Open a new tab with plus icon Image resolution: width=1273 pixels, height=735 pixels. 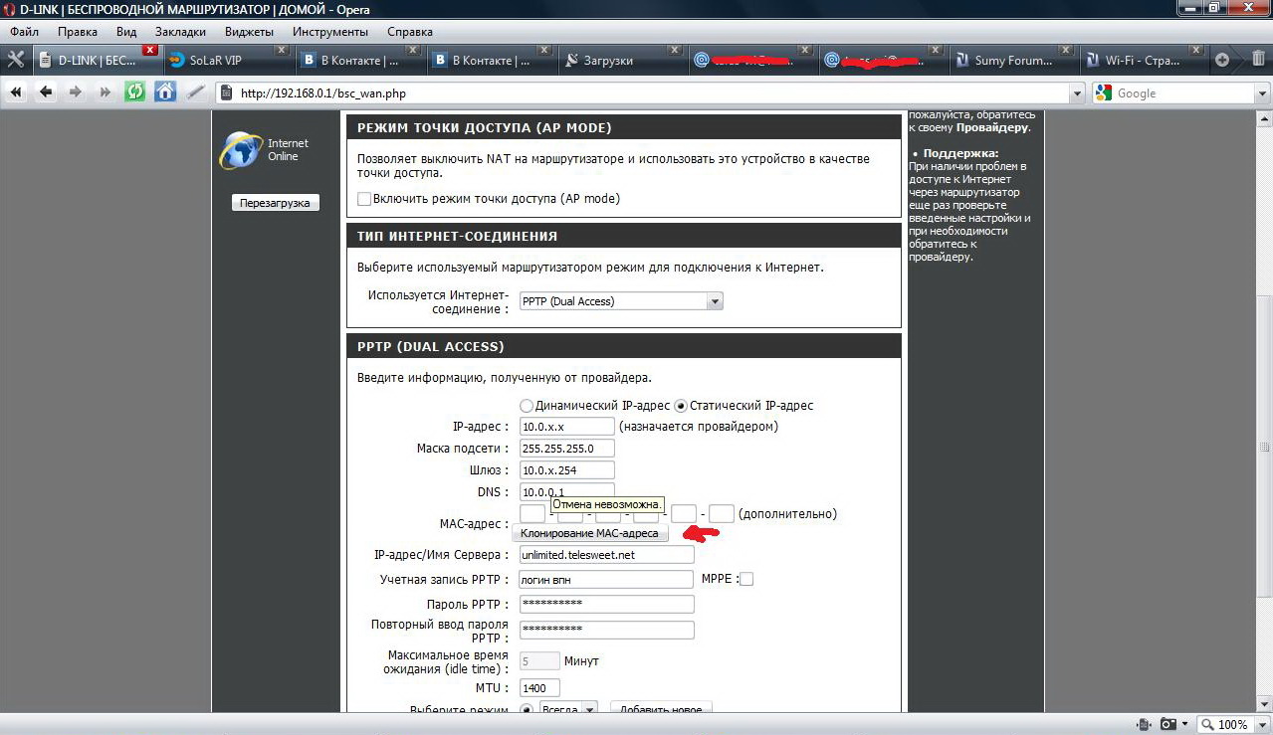(x=1222, y=60)
